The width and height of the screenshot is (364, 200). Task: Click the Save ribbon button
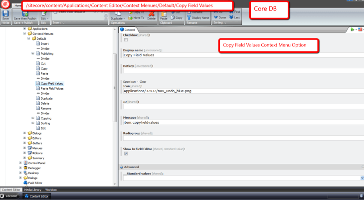(5, 15)
